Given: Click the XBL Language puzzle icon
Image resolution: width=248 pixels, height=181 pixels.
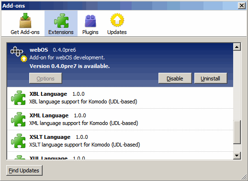Looking at the screenshot, I should (x=18, y=98).
